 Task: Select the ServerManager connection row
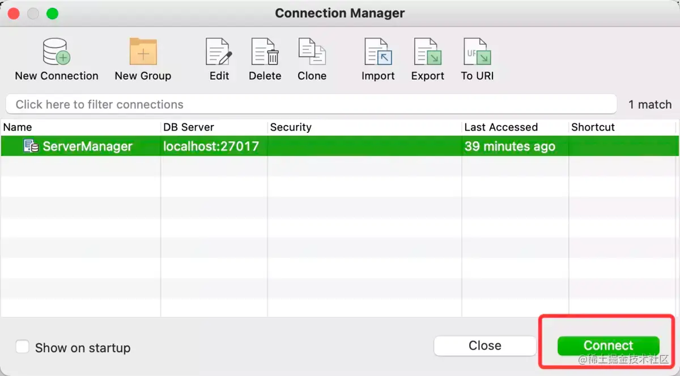(x=340, y=146)
